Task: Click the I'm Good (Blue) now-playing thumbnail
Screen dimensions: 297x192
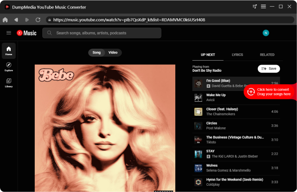Action: [198, 83]
